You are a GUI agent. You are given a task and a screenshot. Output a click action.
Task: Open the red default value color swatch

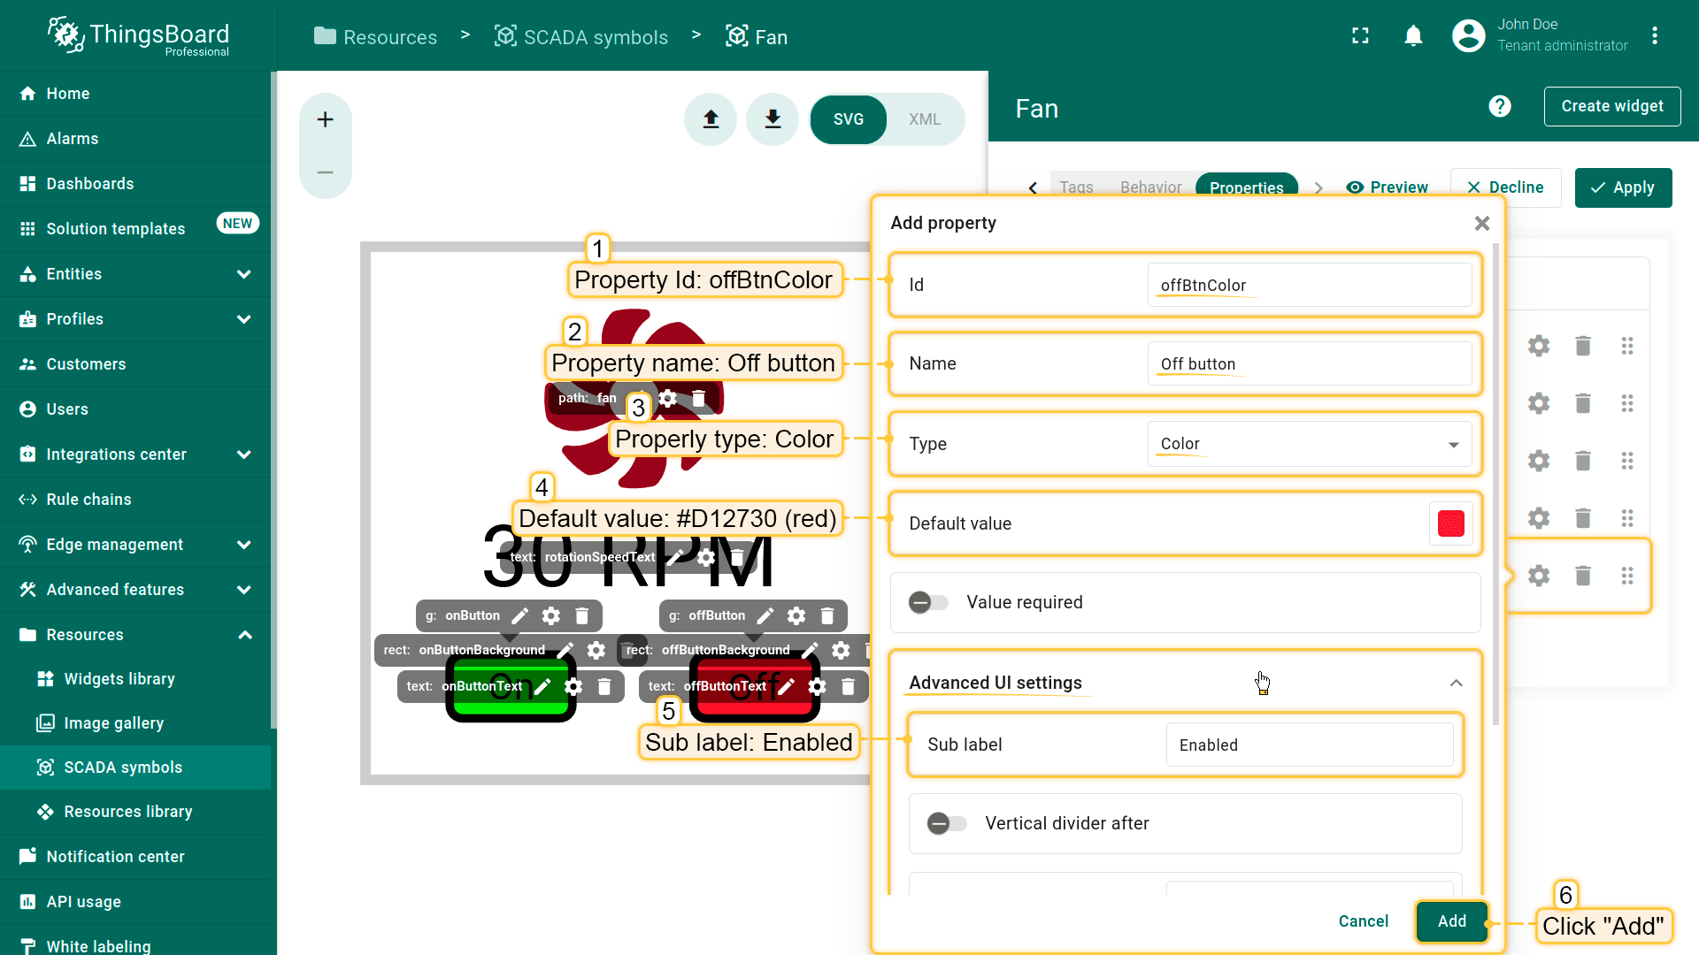pyautogui.click(x=1450, y=523)
